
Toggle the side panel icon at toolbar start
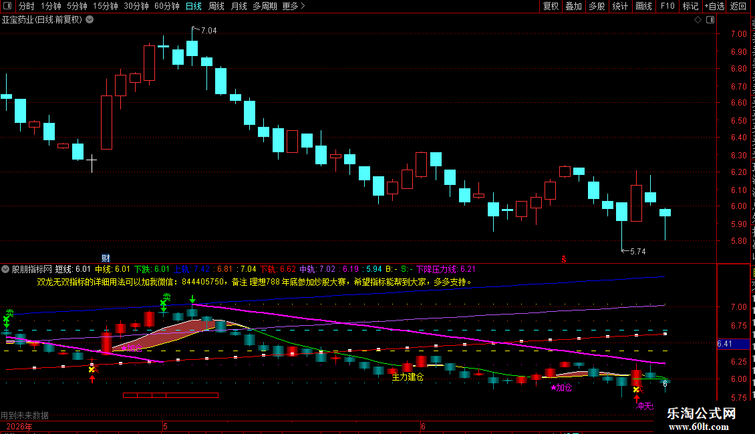pyautogui.click(x=7, y=6)
